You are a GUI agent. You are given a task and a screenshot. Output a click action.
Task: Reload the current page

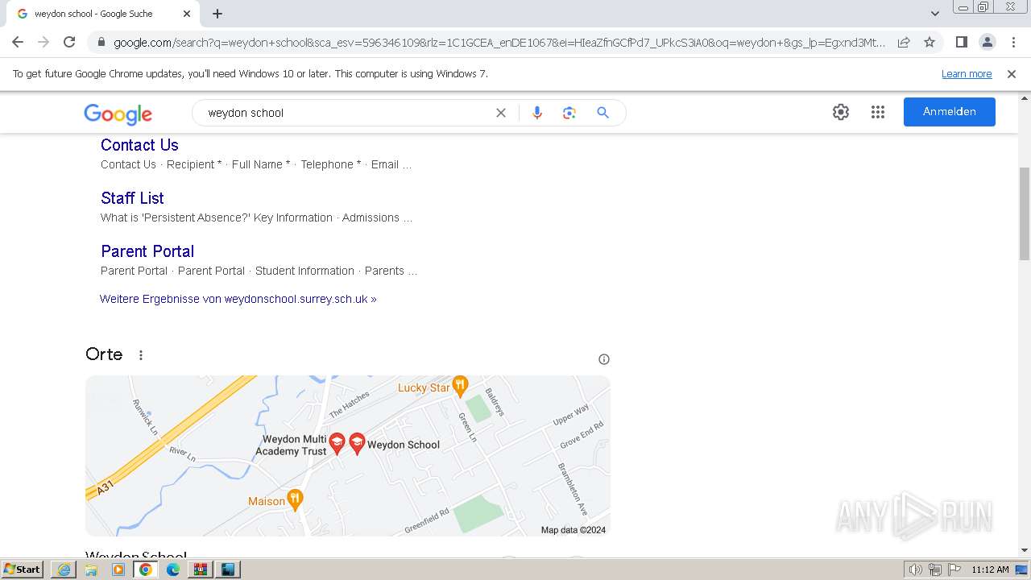coord(69,42)
